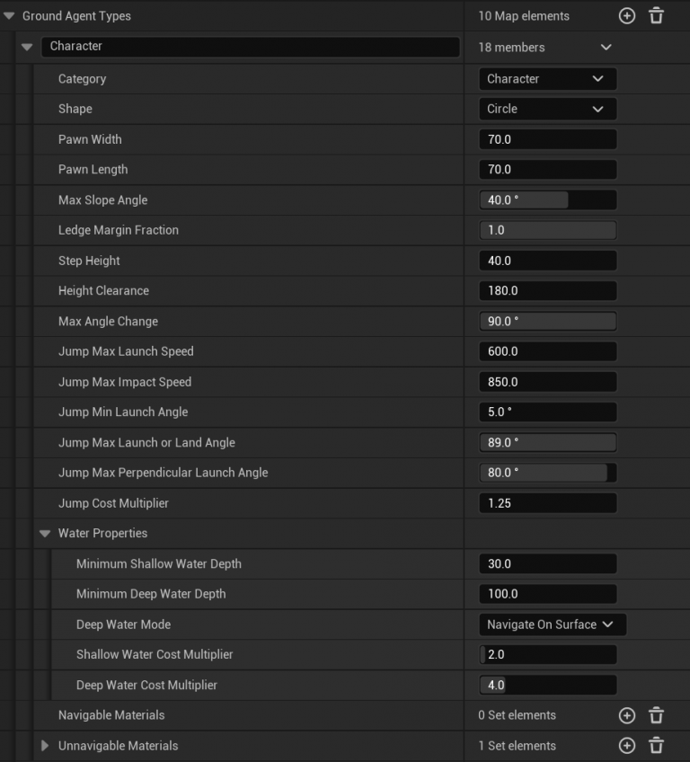Screen dimensions: 690x762
Task: Add element to Ground Agent Types map
Action: (627, 16)
